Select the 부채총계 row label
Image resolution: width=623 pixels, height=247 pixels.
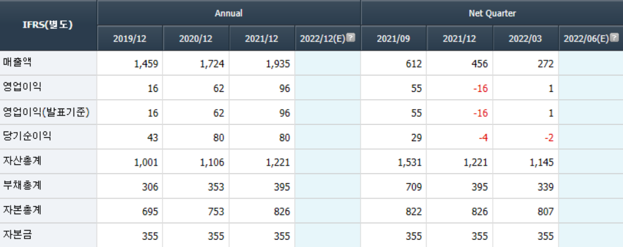(22, 185)
